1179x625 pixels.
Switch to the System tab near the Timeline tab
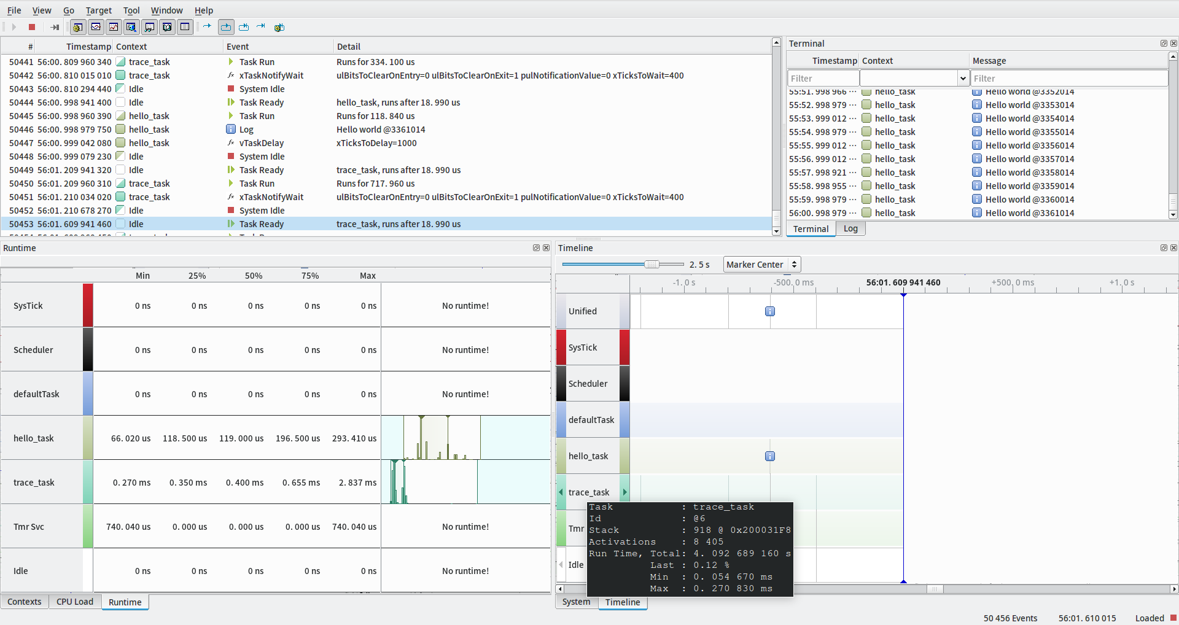575,602
